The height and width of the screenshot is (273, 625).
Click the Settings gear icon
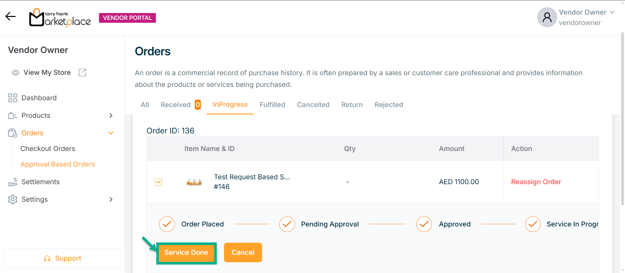(x=13, y=199)
